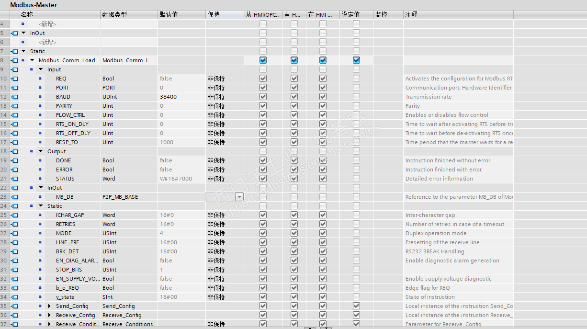Click the tag icon beside the PARITY row
The height and width of the screenshot is (329, 587).
click(x=14, y=106)
